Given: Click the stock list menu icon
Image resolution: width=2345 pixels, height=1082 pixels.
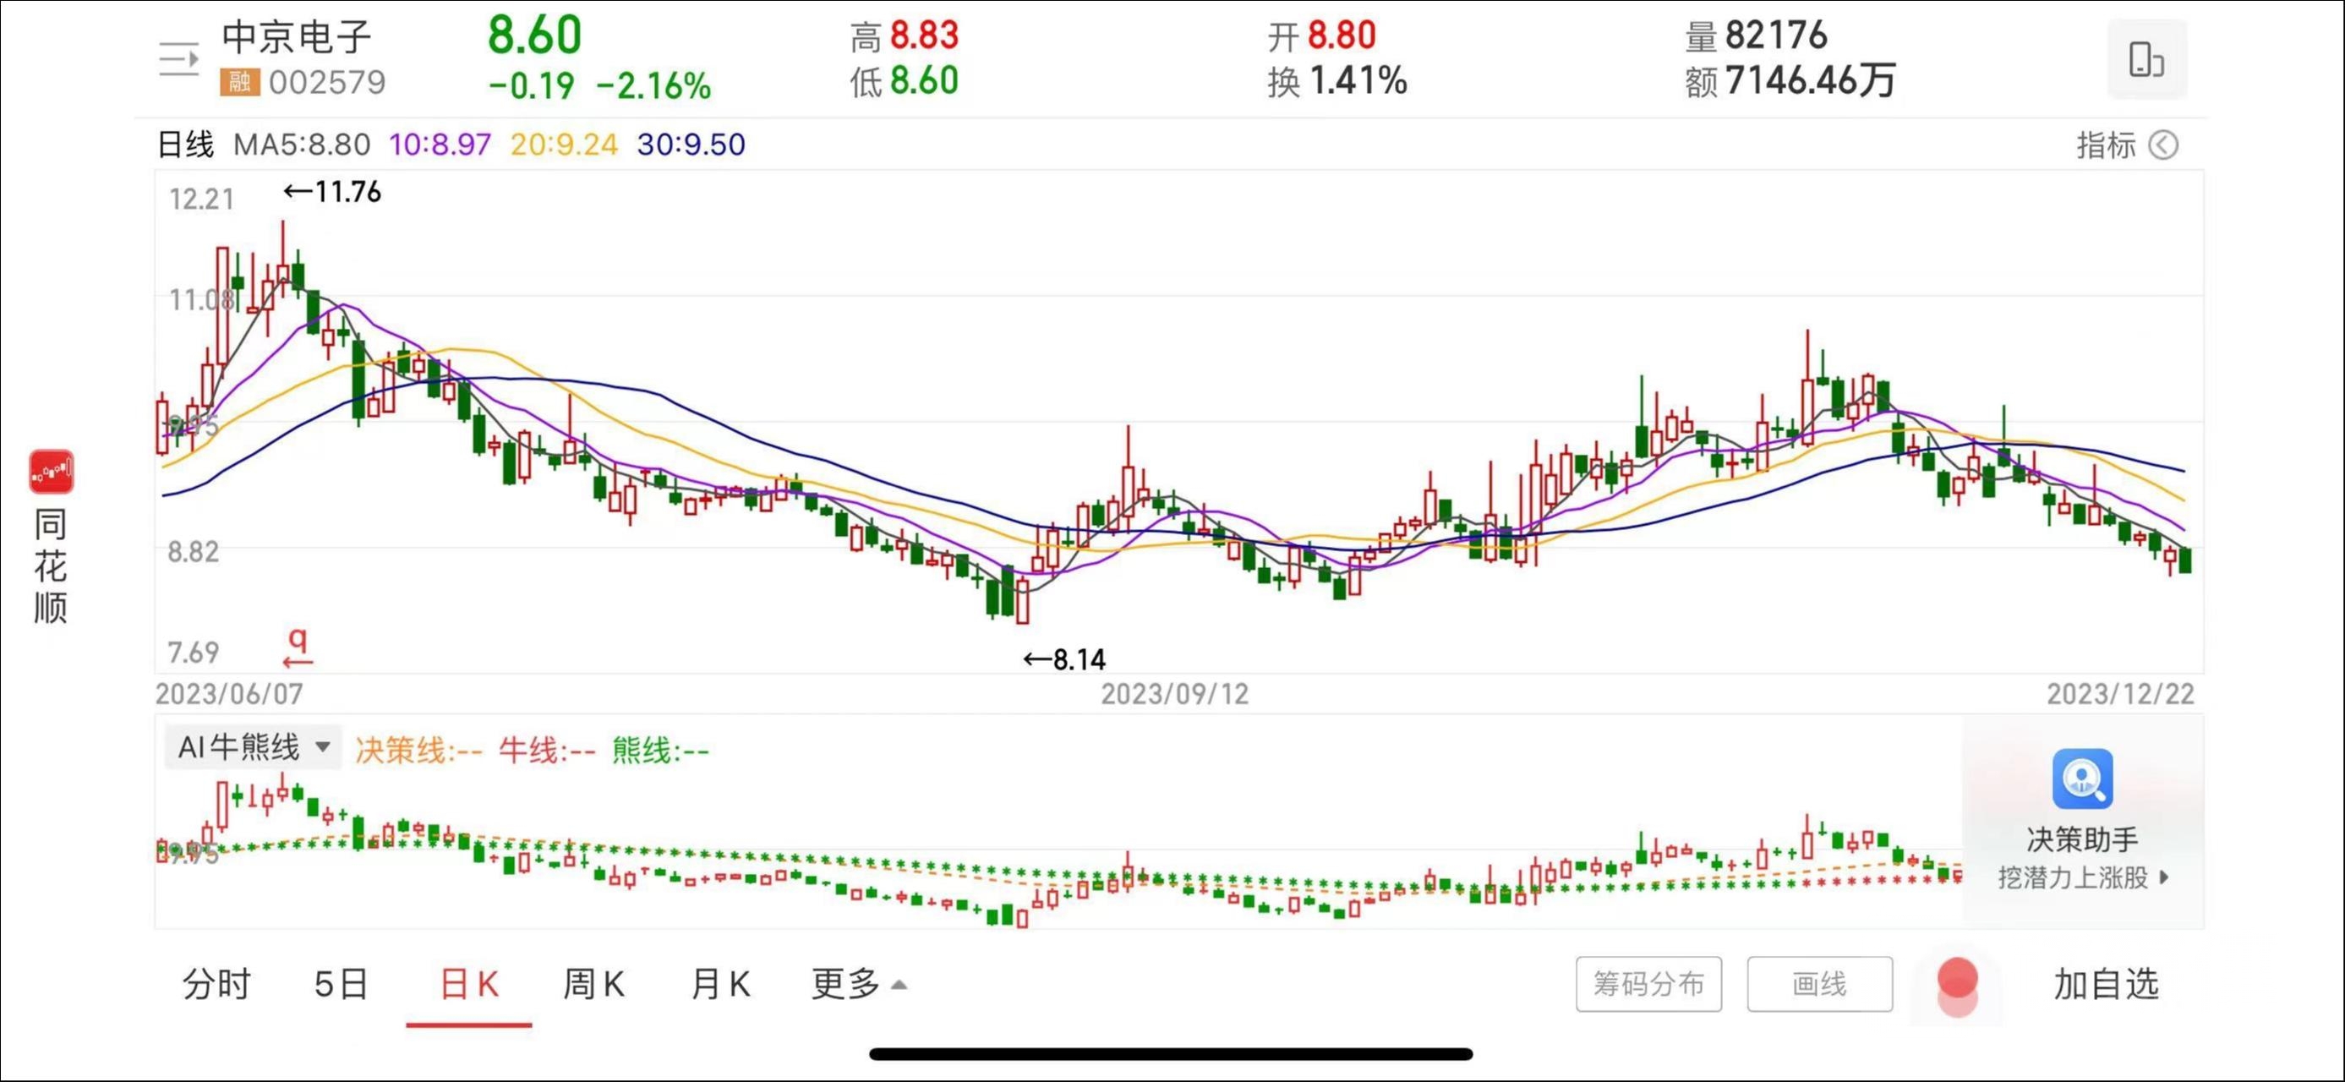Looking at the screenshot, I should click(178, 60).
